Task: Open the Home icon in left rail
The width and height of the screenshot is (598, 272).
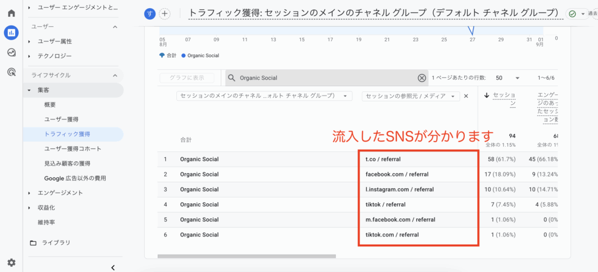Action: point(12,13)
